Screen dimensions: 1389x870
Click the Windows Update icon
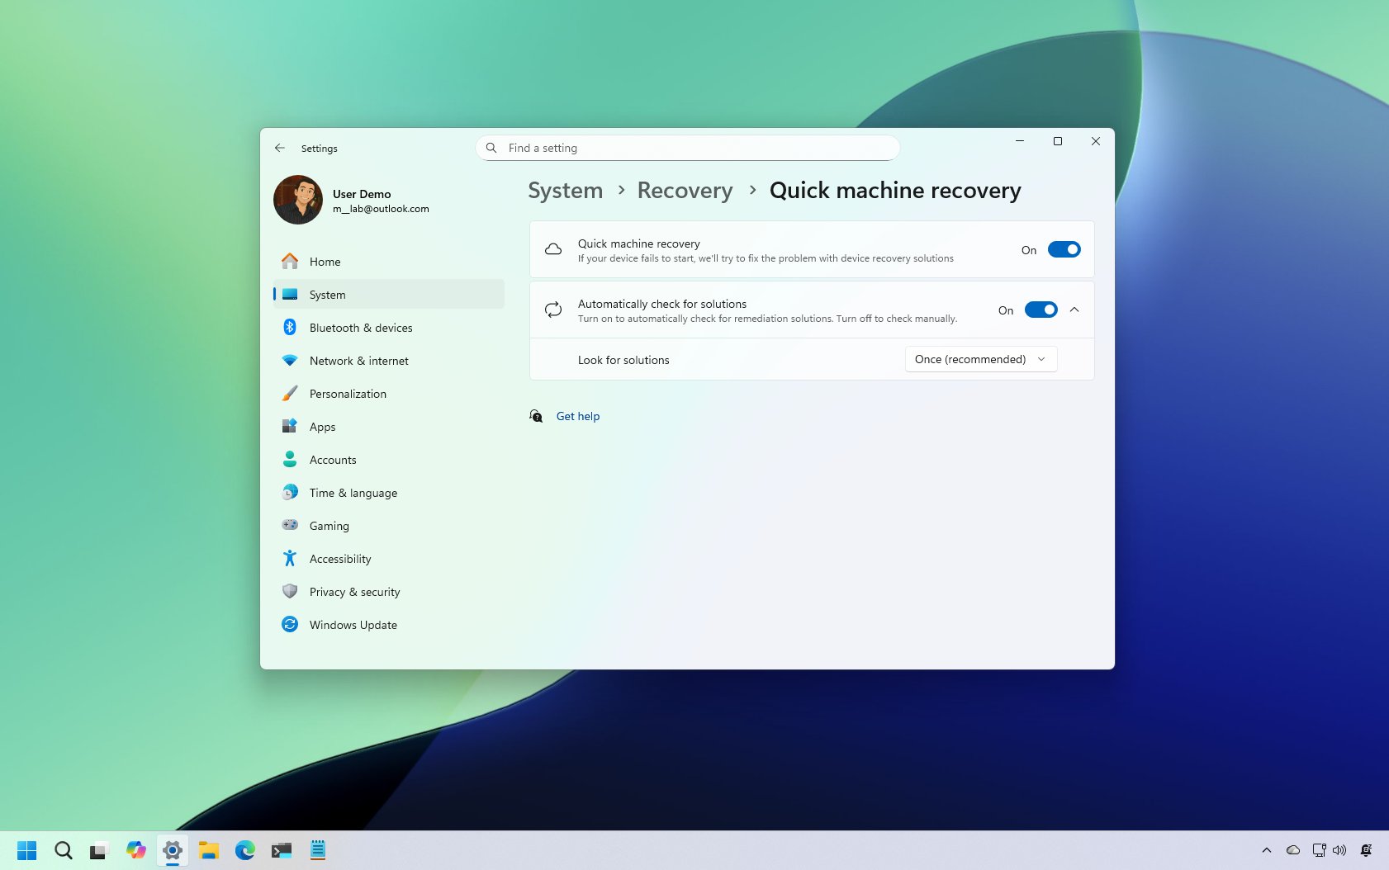pyautogui.click(x=290, y=624)
